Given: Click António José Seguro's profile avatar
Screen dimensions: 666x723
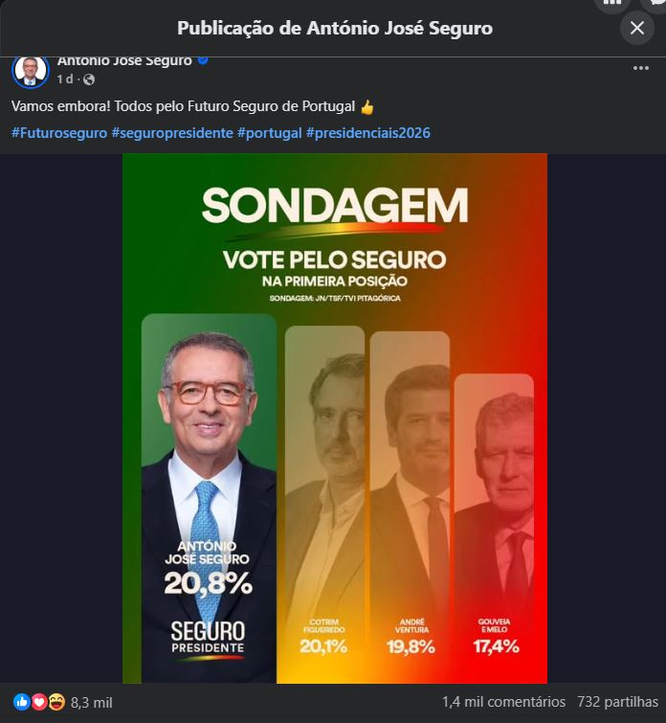Looking at the screenshot, I should pos(31,70).
